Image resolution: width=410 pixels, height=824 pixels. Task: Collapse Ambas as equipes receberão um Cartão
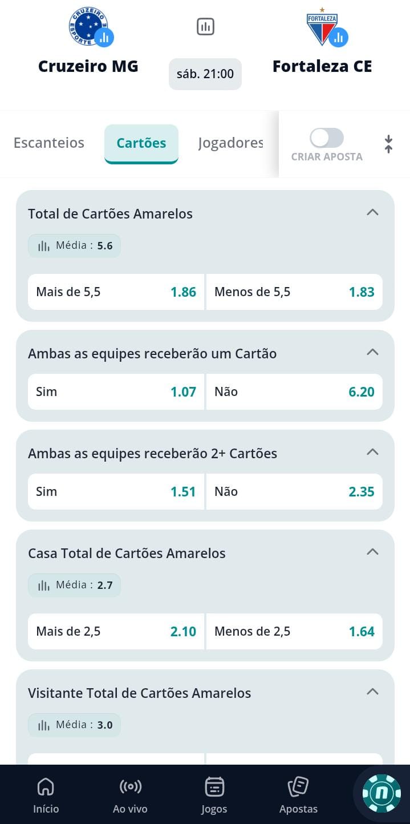click(372, 352)
